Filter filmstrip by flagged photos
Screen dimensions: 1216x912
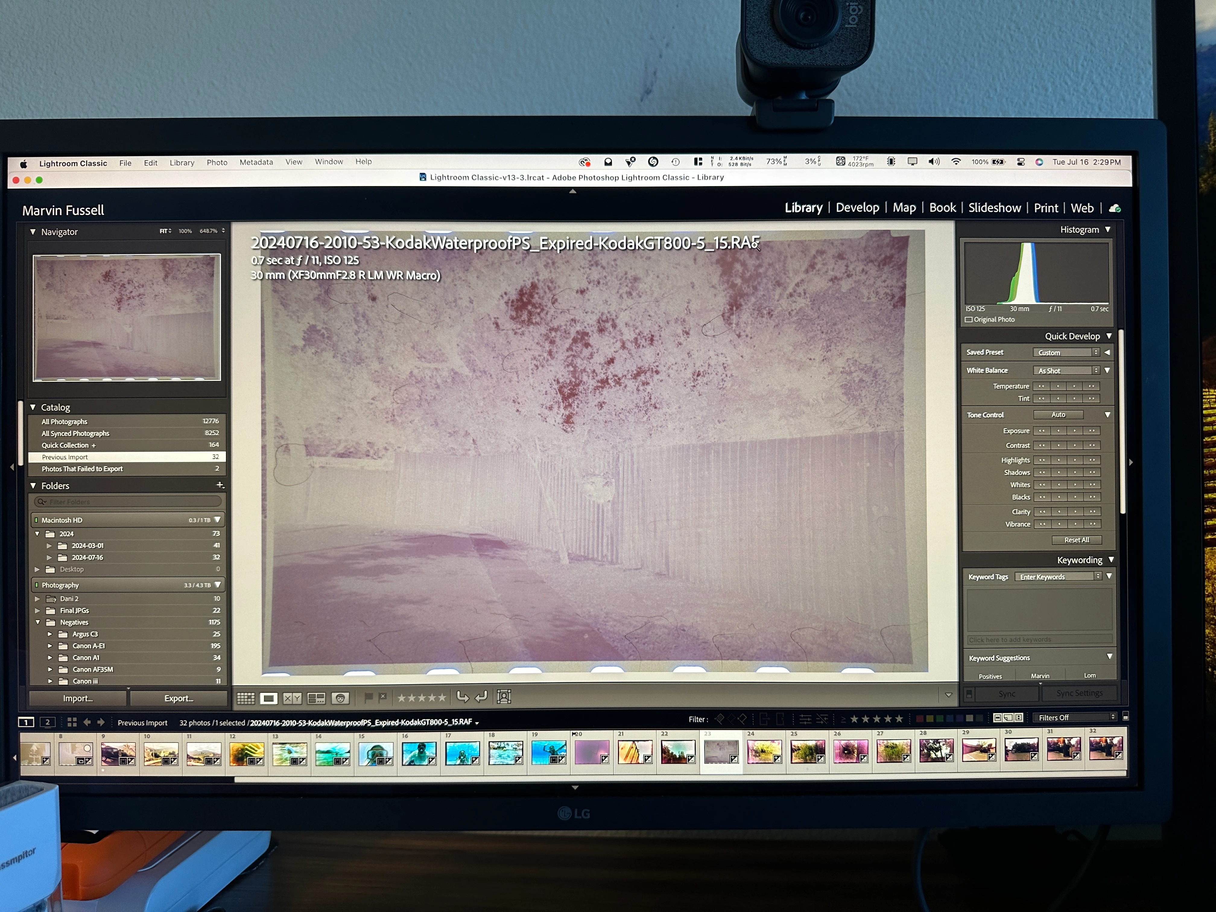tap(719, 718)
